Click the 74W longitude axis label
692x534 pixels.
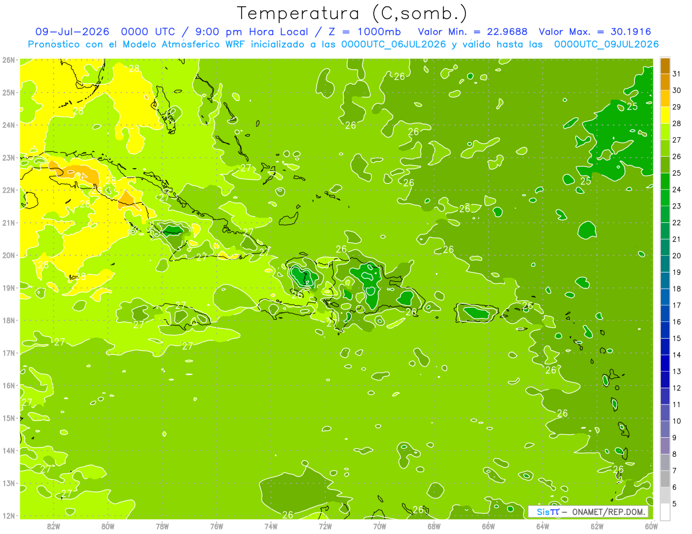[271, 526]
